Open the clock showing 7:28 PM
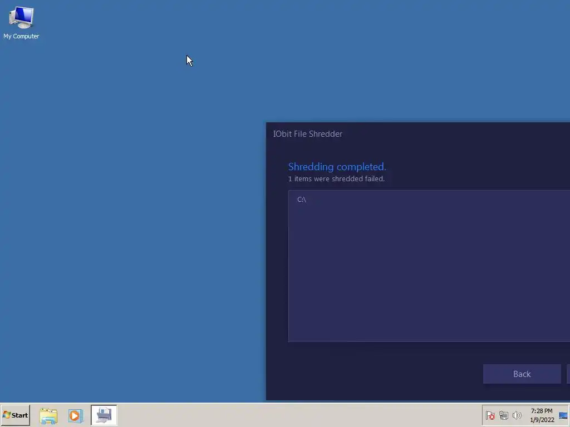Screen dimensions: 570x427 542,415
